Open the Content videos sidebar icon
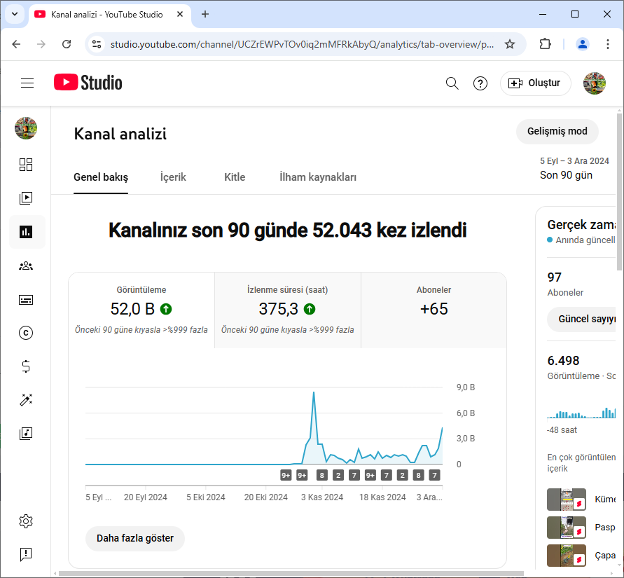 (26, 198)
